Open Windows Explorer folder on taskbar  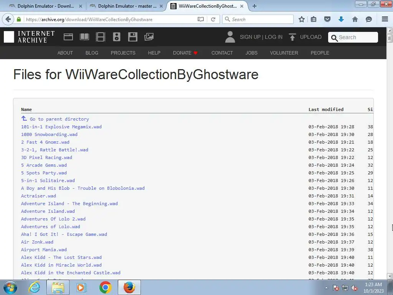point(58,287)
